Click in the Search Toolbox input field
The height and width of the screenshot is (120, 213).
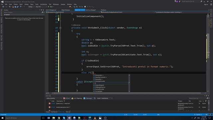(x=22, y=12)
